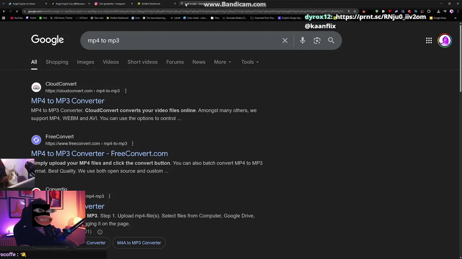The width and height of the screenshot is (462, 259).
Task: Click the https://cloudconvert.com › mp4-to-mp3 URL text
Action: point(83,91)
